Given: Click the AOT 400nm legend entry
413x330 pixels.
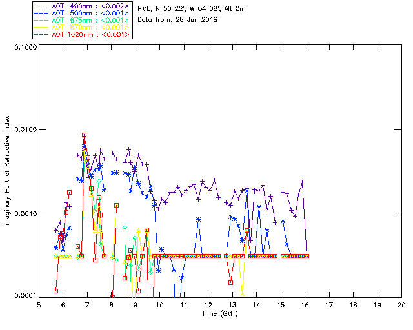Looking at the screenshot, I should pyautogui.click(x=82, y=6).
